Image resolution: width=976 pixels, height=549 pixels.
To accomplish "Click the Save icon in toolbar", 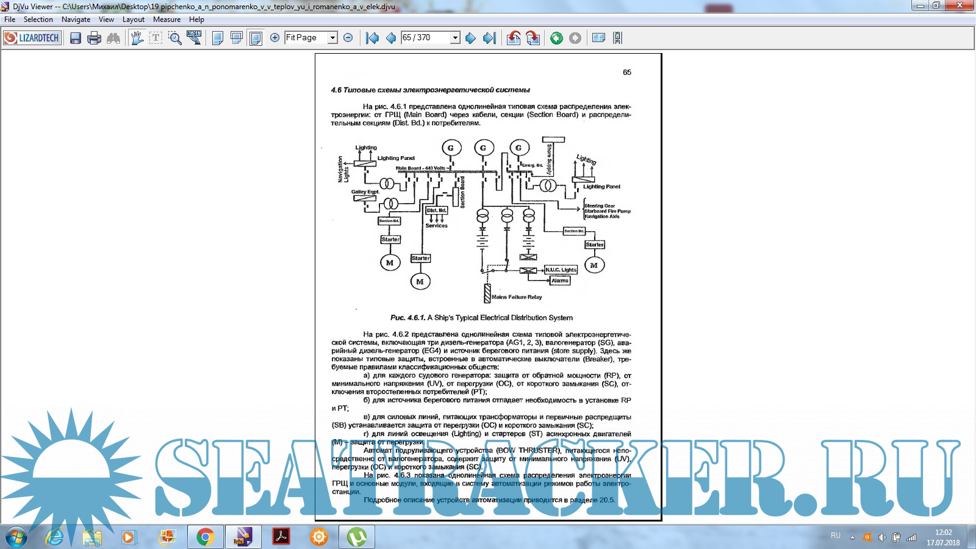I will click(x=75, y=38).
